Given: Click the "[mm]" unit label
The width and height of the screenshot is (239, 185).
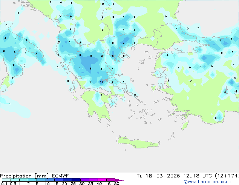Looking at the screenshot, I should 41,176.
